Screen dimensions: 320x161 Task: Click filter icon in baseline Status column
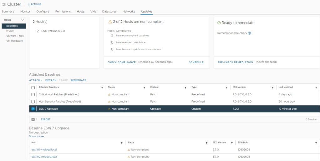[x=144, y=88]
